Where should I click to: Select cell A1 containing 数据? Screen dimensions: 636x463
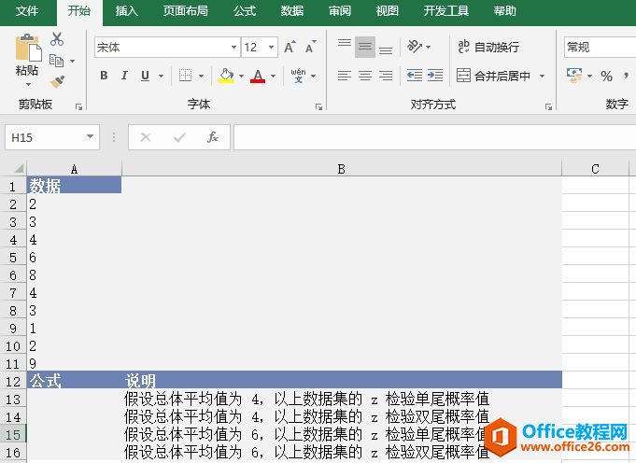click(x=74, y=186)
